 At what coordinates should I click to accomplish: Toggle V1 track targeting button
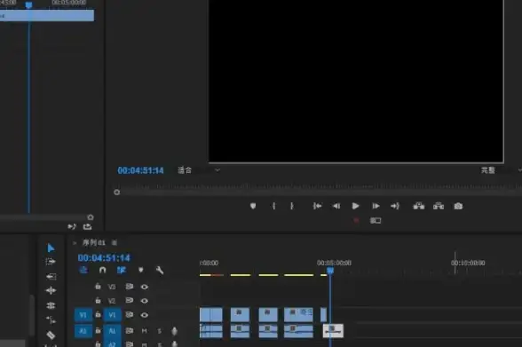112,315
